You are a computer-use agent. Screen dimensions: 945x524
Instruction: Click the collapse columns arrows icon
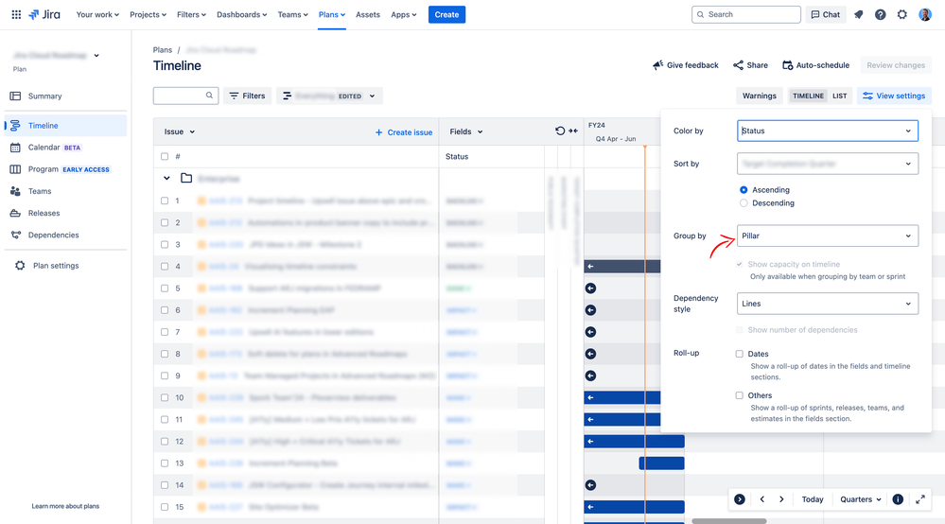[573, 131]
